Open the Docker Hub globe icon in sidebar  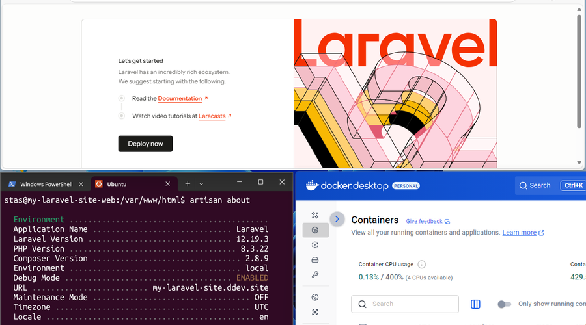coord(315,298)
